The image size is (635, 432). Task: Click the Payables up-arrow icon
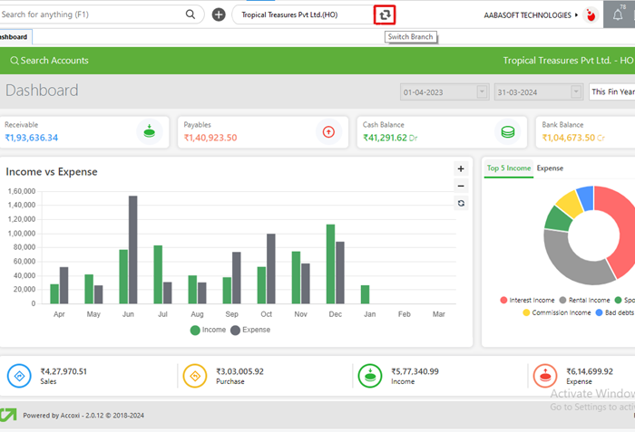(x=328, y=131)
